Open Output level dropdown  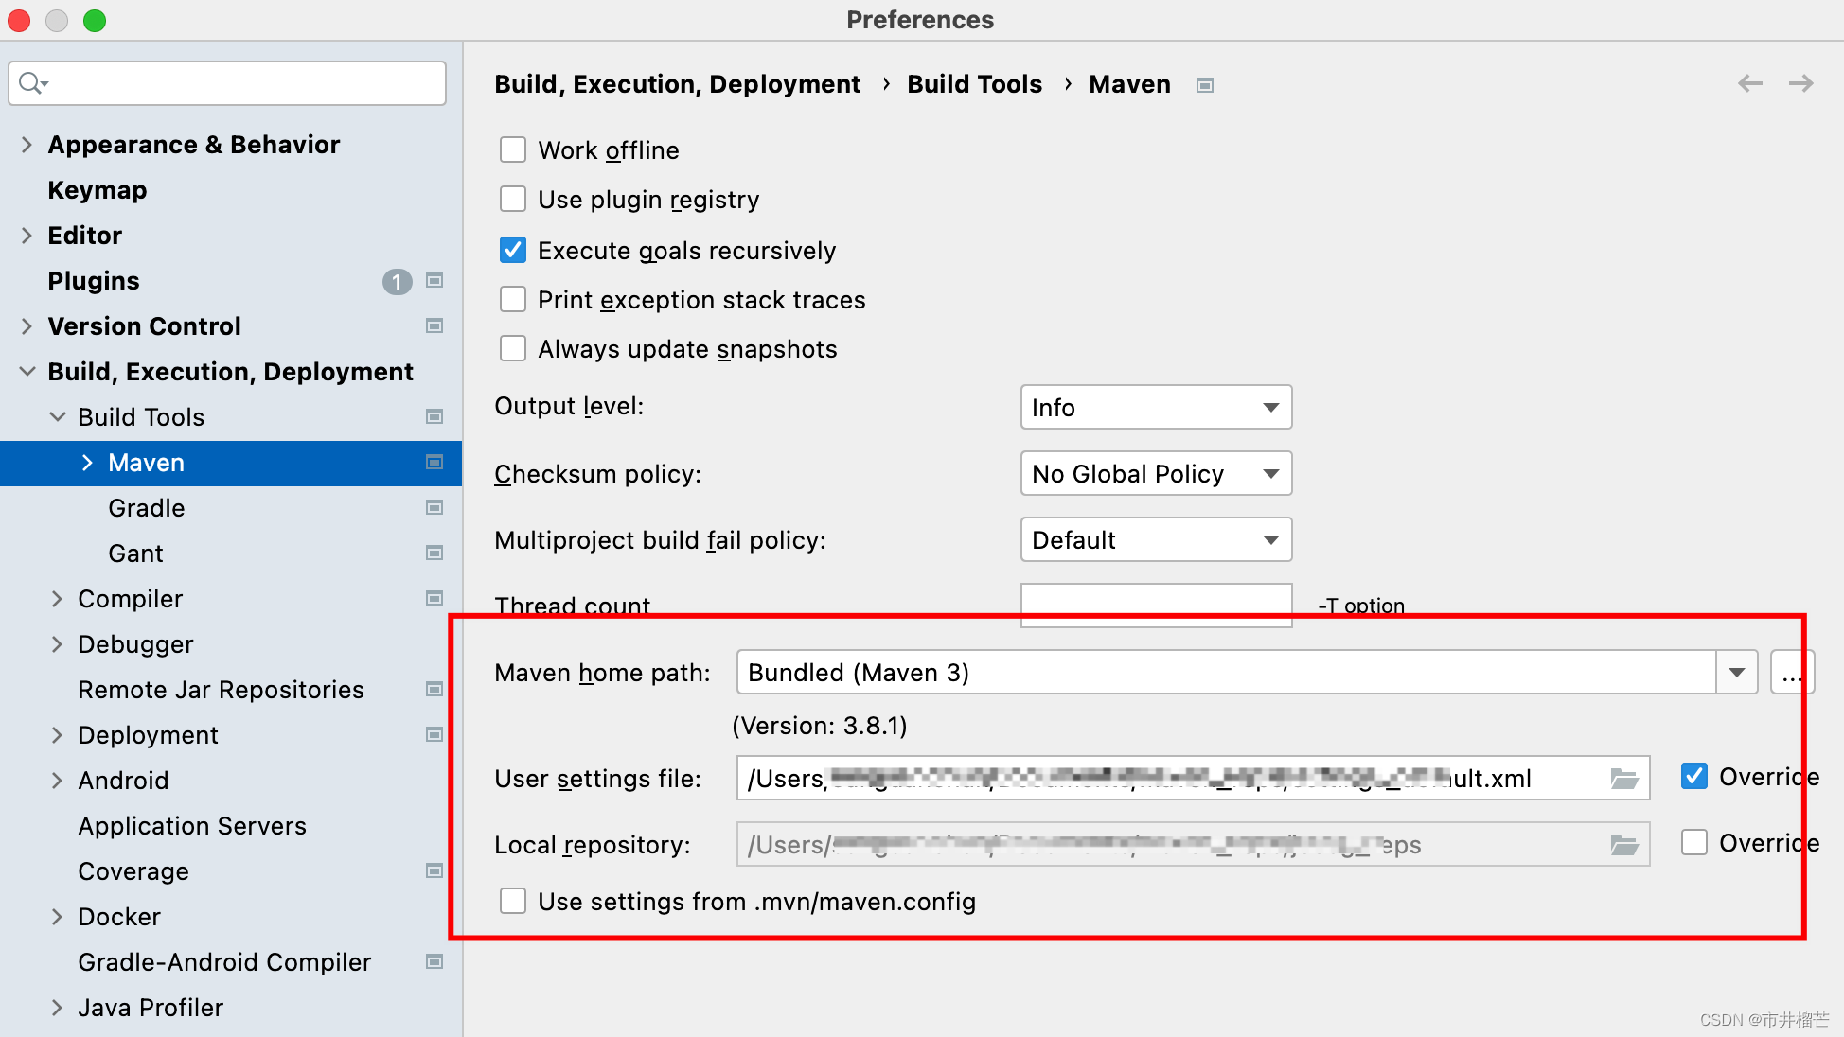point(1156,407)
